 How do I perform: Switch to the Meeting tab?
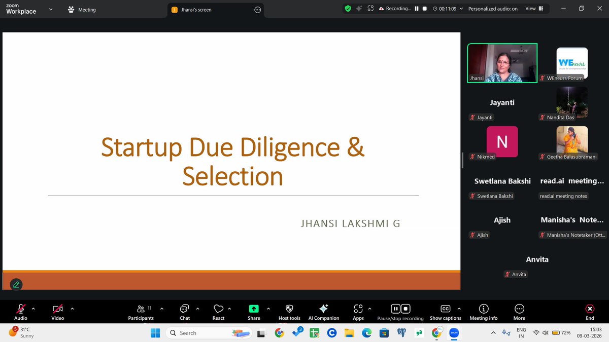[x=82, y=10]
